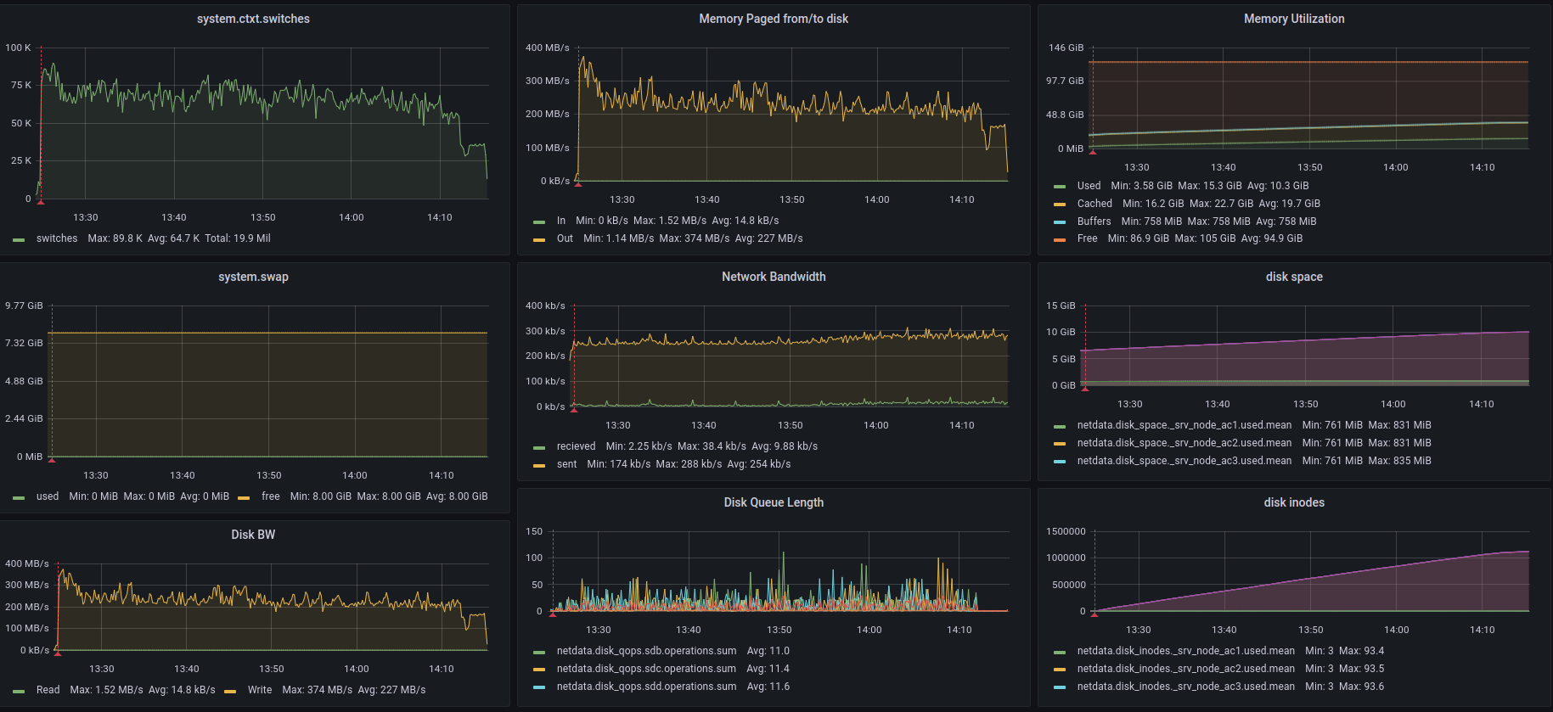The image size is (1553, 712).
Task: Toggle the sdc operations series in Disk Queue legend
Action: coord(645,669)
